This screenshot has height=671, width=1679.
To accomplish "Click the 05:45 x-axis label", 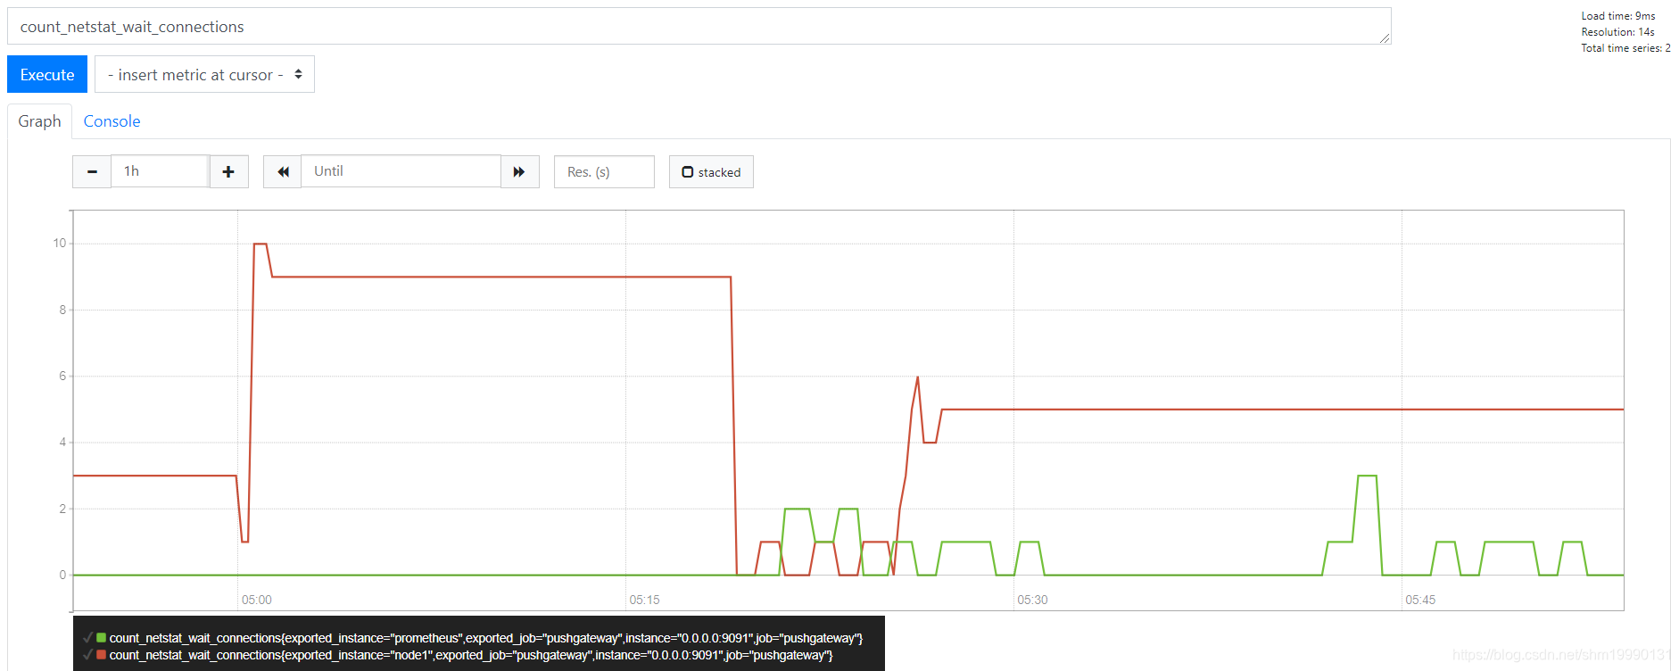I will tap(1420, 600).
